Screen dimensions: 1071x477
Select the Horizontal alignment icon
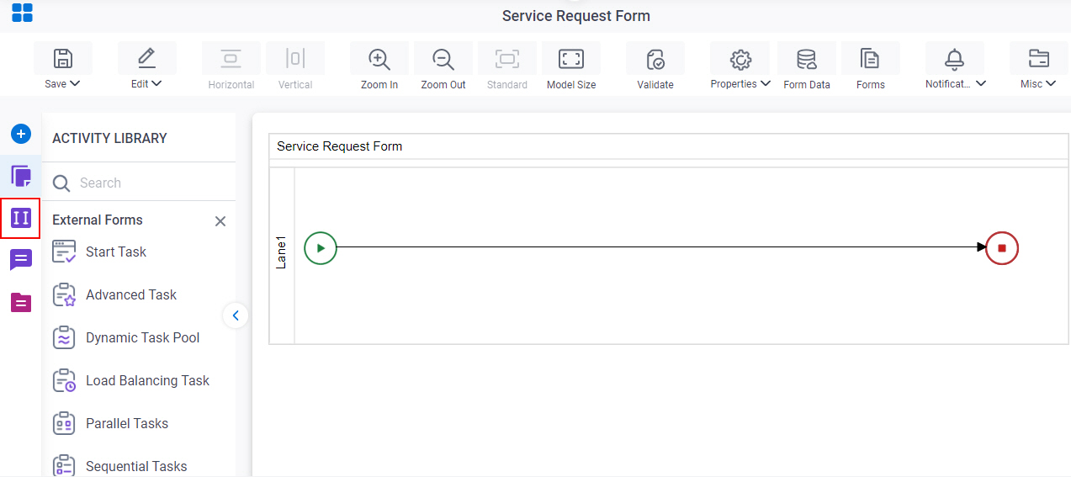tap(231, 58)
